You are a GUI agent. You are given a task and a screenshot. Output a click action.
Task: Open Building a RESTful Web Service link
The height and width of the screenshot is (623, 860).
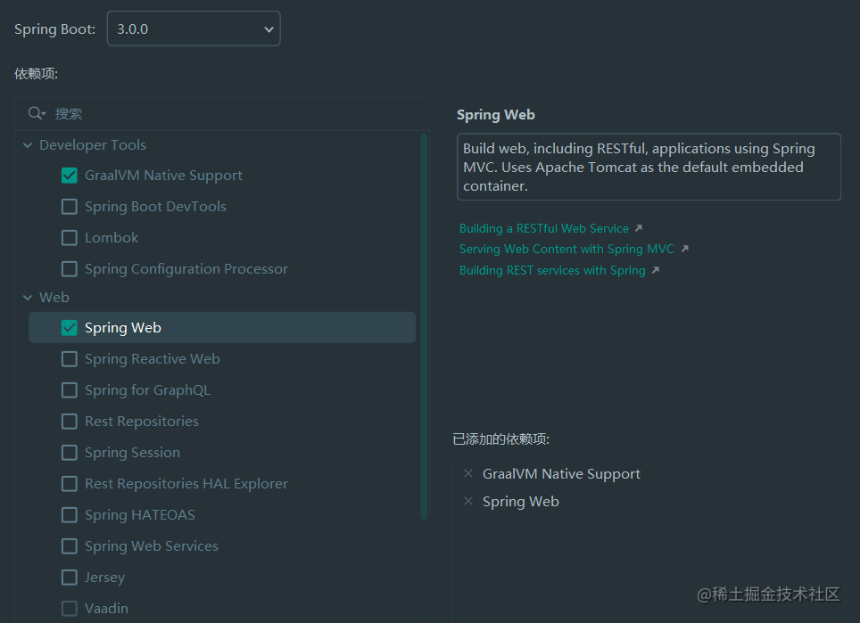pos(543,228)
